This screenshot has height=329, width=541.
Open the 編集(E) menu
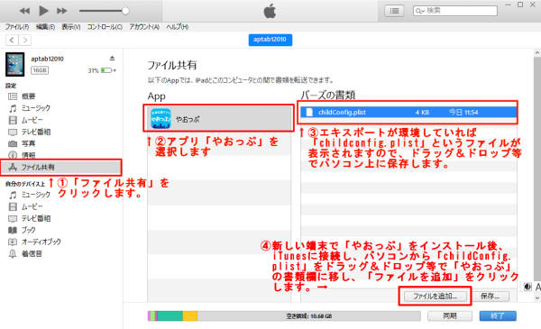click(45, 27)
